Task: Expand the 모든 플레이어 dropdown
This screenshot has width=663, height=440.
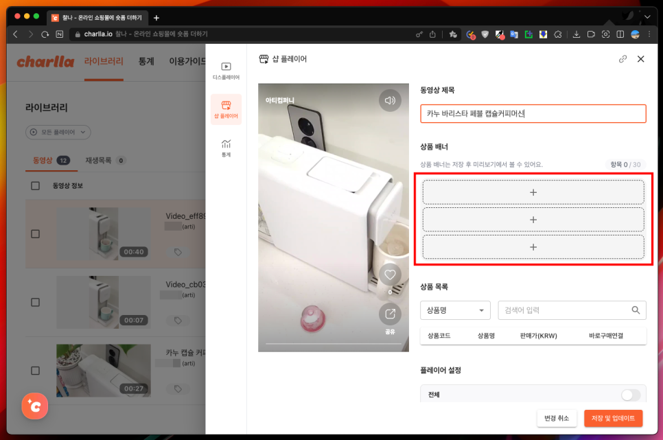Action: 58,132
